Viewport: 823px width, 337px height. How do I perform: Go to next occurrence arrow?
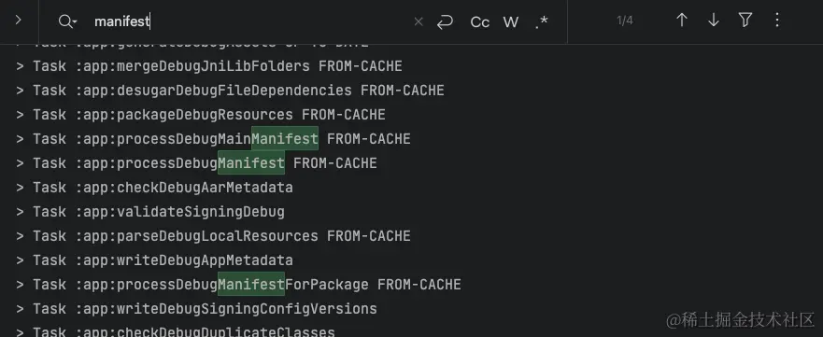click(714, 21)
